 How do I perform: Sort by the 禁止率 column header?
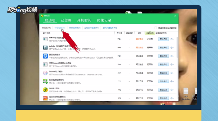[119, 33]
